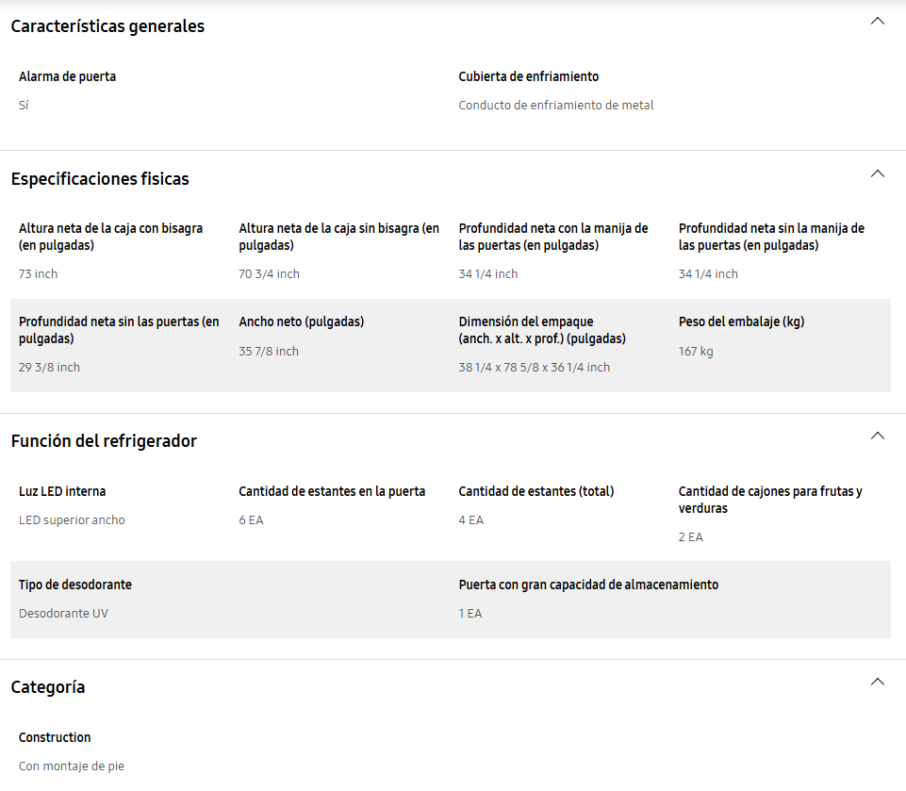Collapse the Características generales section chevron
Image resolution: width=906 pixels, height=791 pixels.
tap(877, 21)
